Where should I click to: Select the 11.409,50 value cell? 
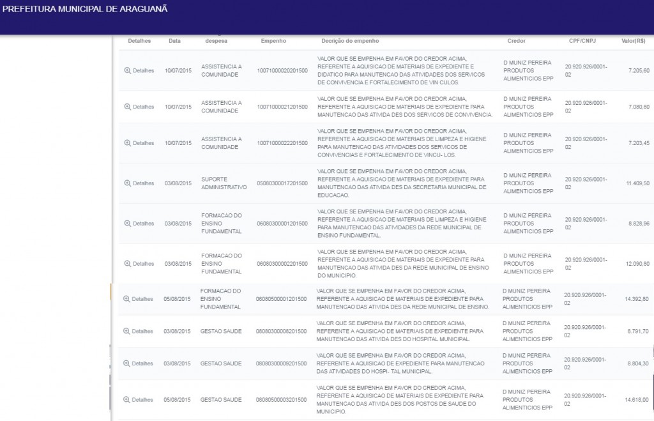pyautogui.click(x=637, y=183)
